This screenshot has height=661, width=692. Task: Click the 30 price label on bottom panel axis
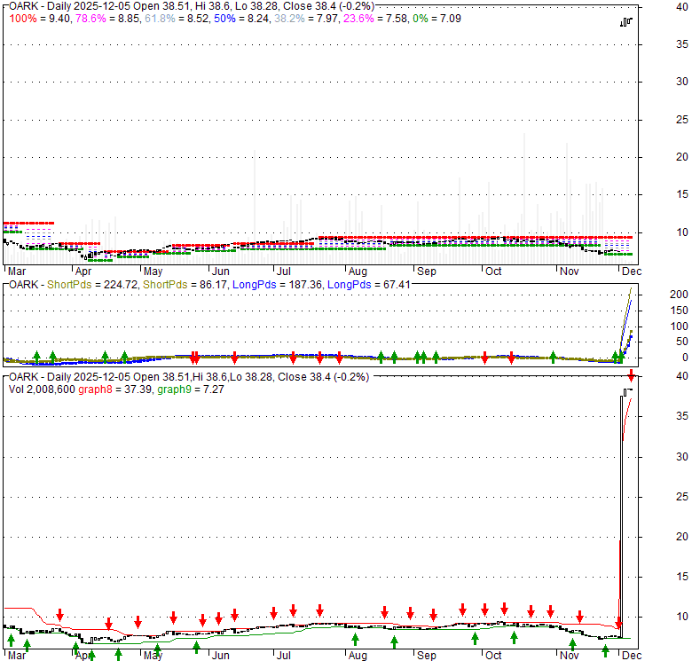click(682, 457)
